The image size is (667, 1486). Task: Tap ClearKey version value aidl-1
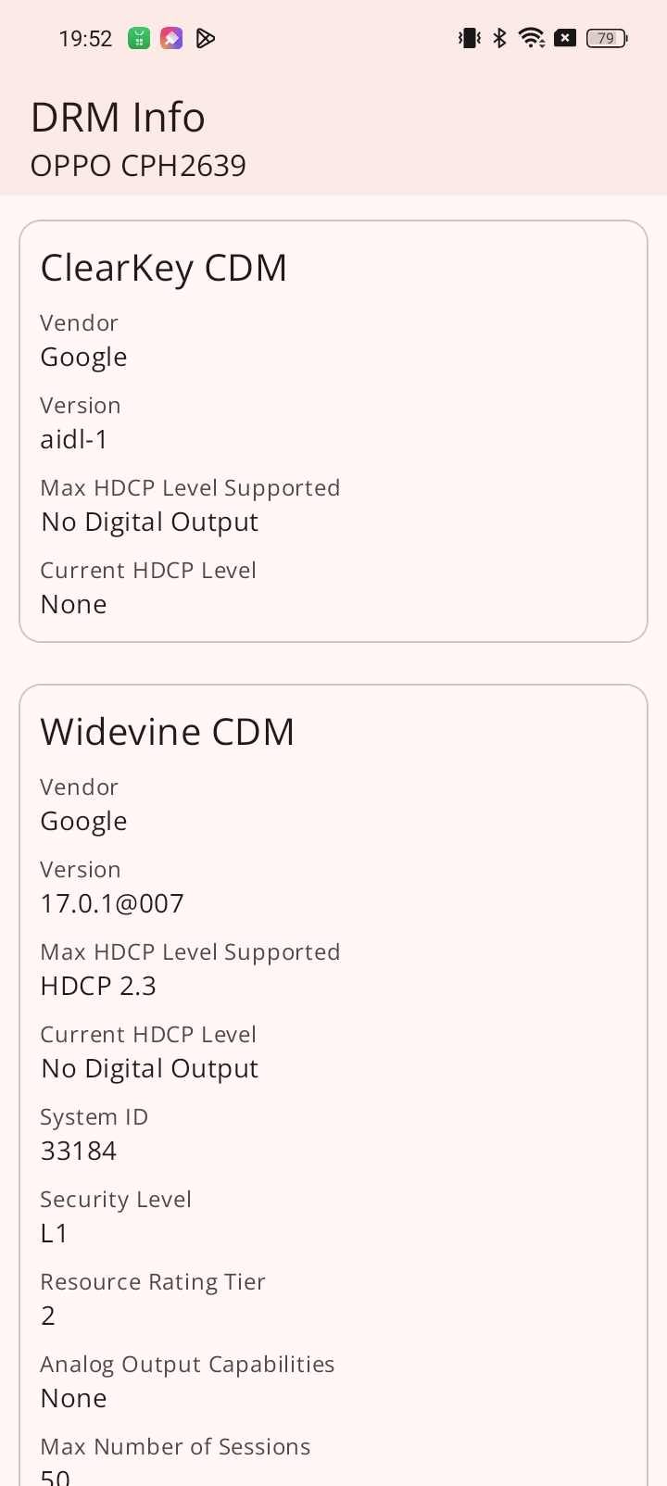tap(74, 439)
